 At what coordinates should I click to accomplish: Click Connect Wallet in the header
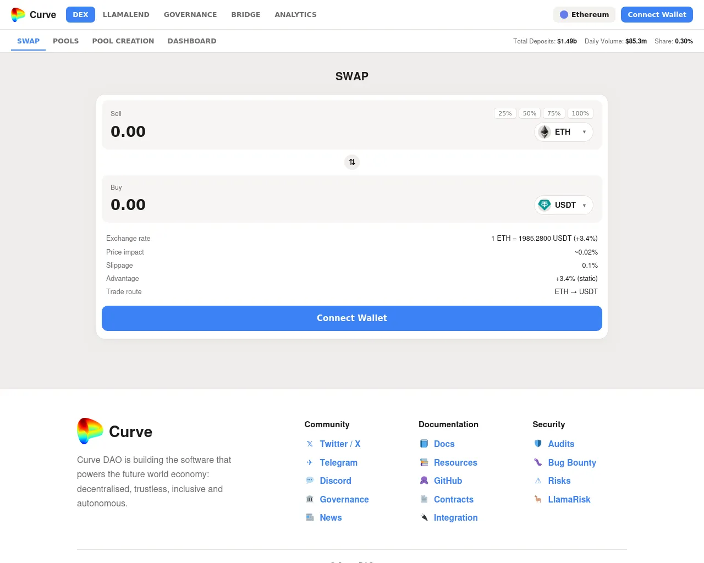pos(657,15)
